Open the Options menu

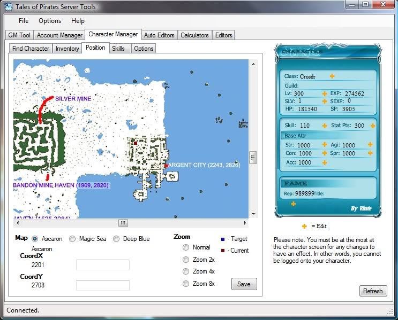click(50, 21)
